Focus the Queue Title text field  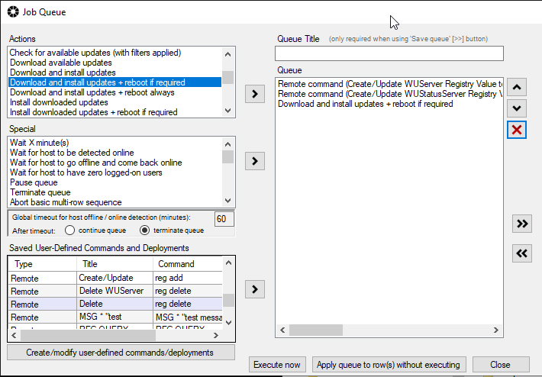[389, 53]
